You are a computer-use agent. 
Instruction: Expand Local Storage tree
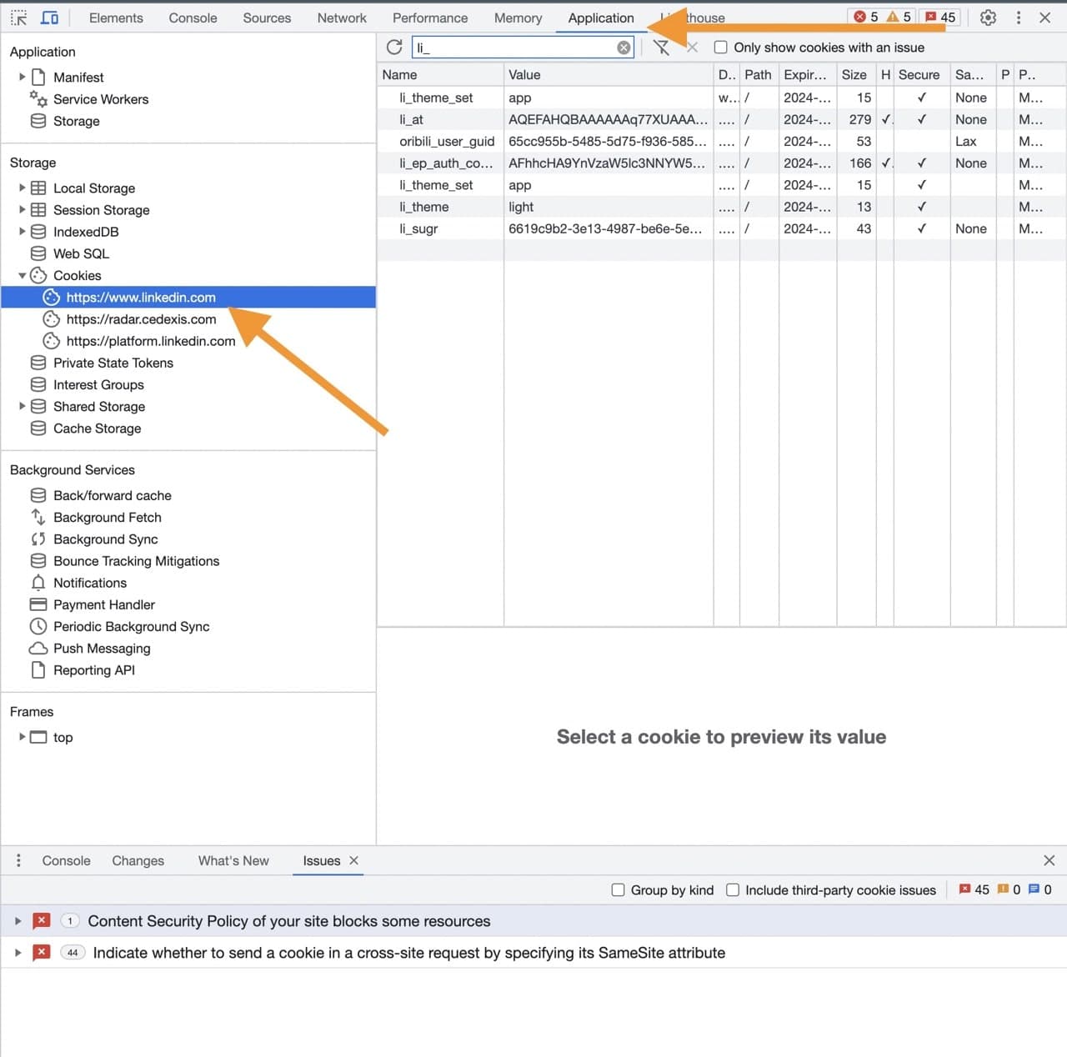pos(22,188)
